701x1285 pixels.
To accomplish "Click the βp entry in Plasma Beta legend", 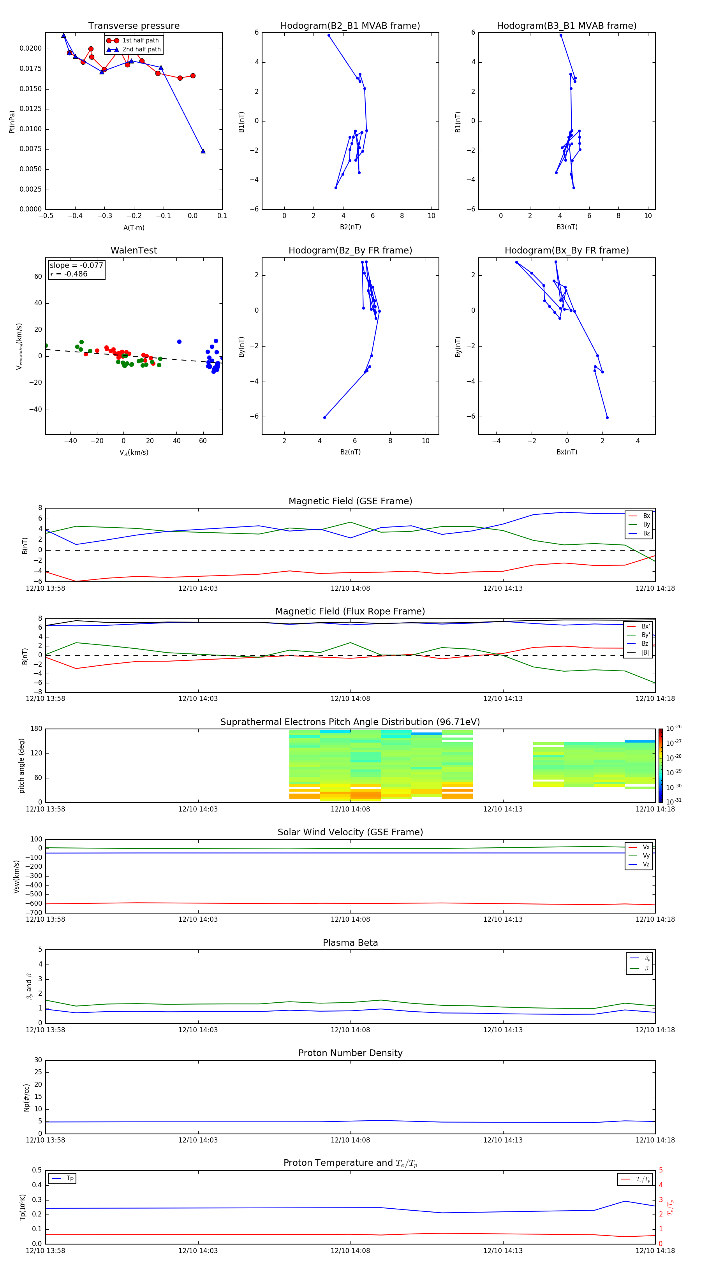I will pyautogui.click(x=639, y=958).
